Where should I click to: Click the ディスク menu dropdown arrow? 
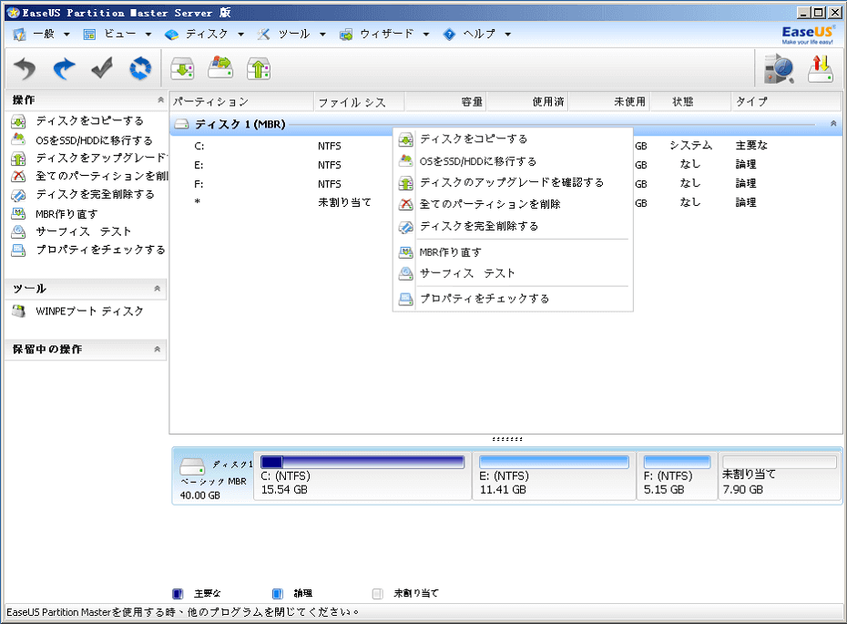pyautogui.click(x=240, y=34)
